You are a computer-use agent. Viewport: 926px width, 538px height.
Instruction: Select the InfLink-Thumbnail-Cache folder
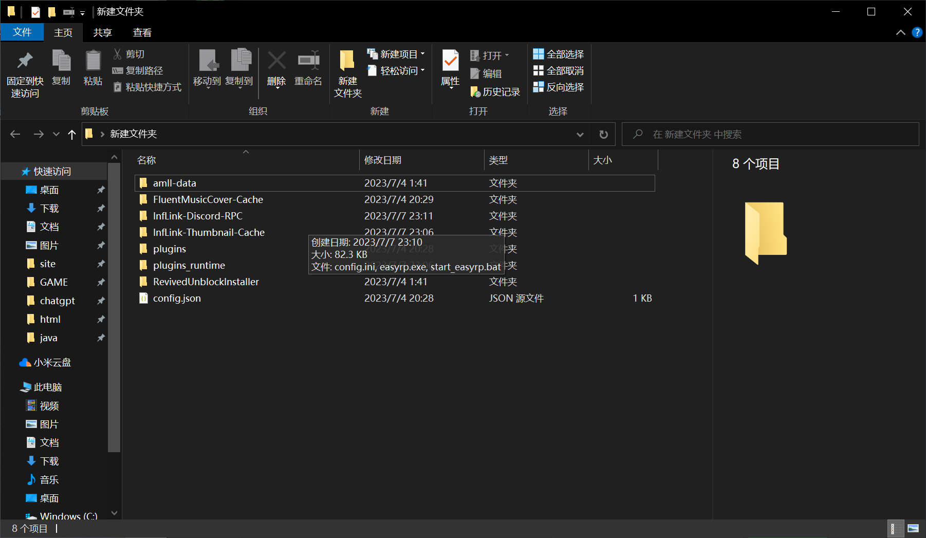[395, 232]
